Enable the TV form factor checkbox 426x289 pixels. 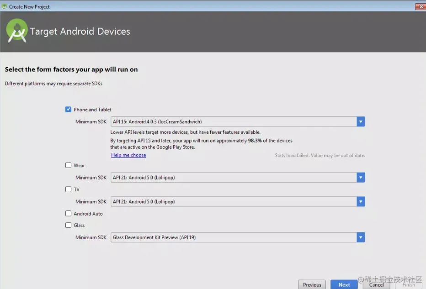68,189
